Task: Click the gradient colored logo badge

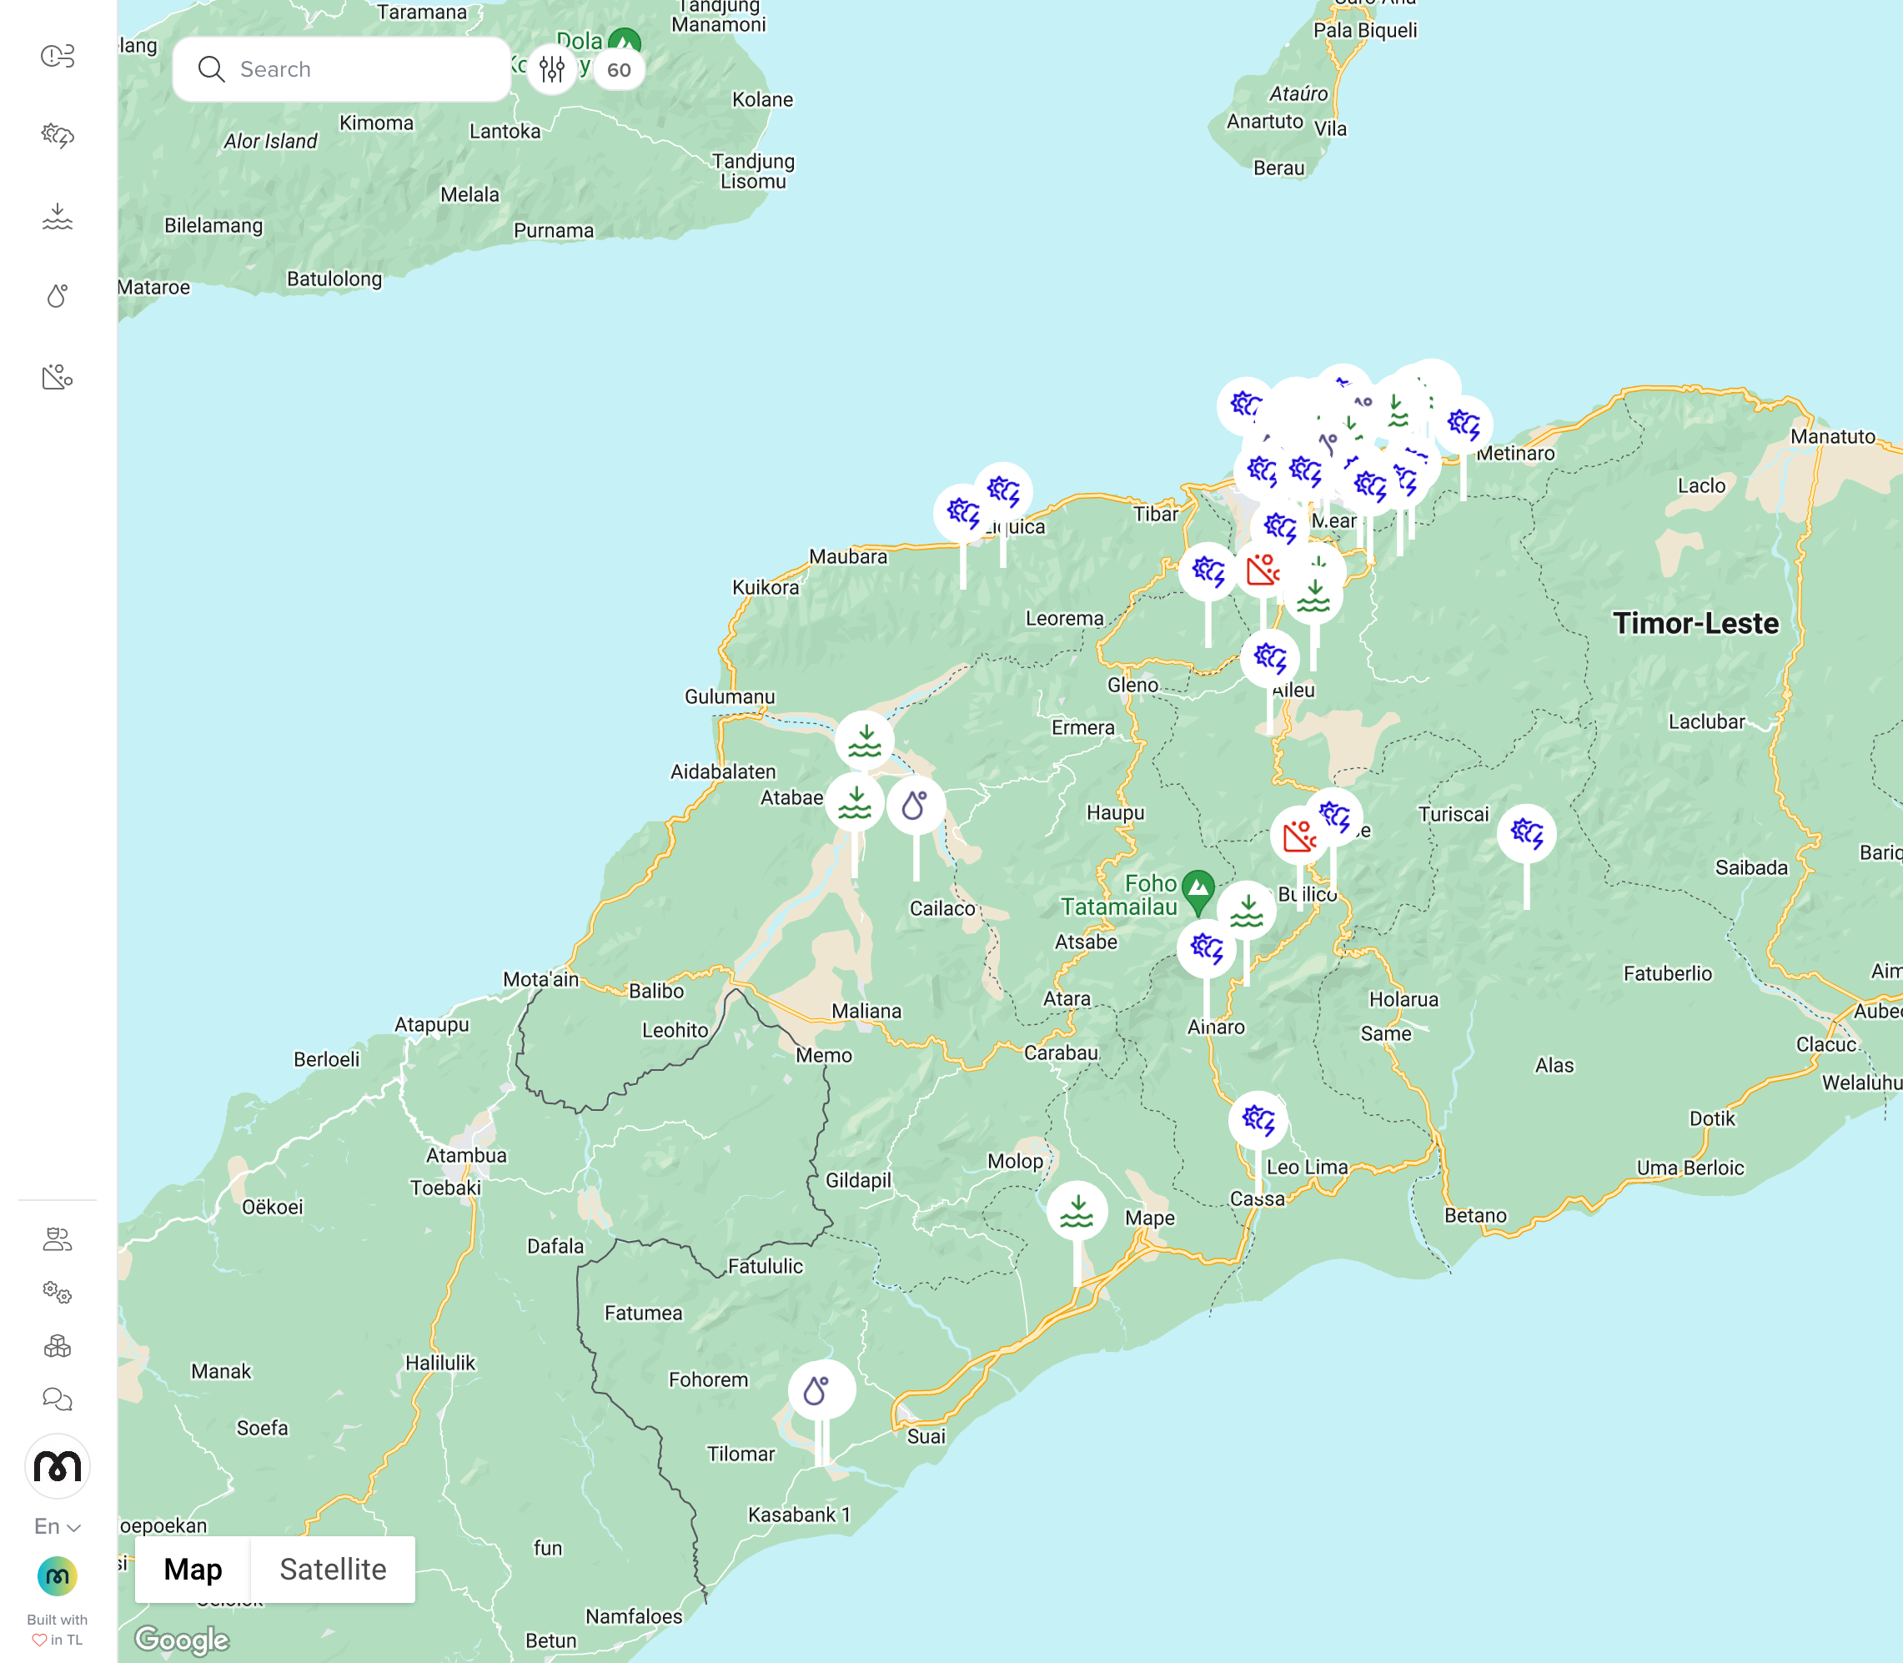Action: click(x=58, y=1575)
